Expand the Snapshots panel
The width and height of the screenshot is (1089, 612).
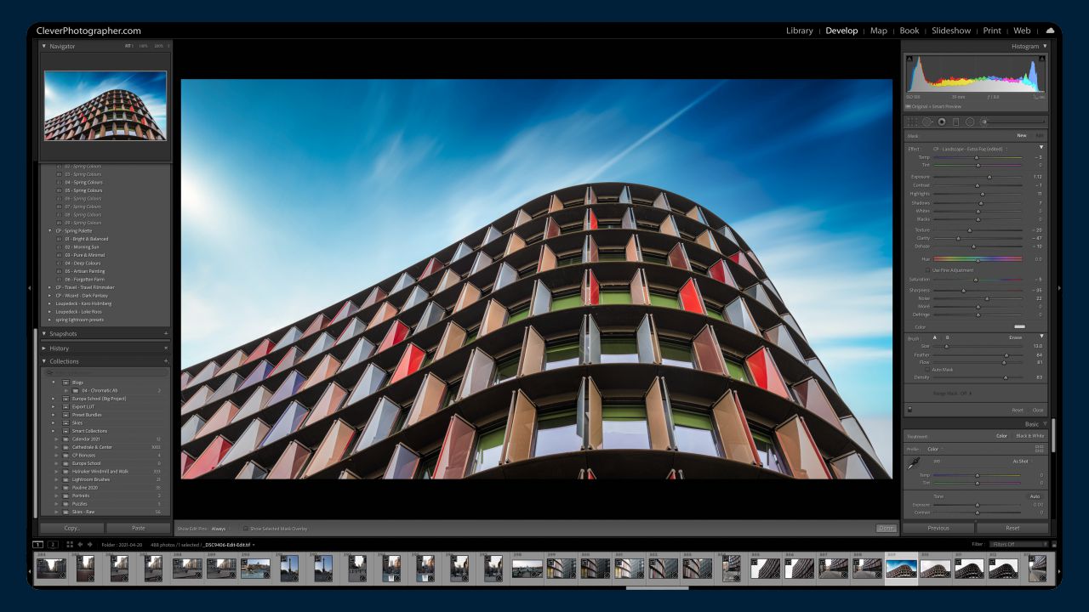point(44,333)
